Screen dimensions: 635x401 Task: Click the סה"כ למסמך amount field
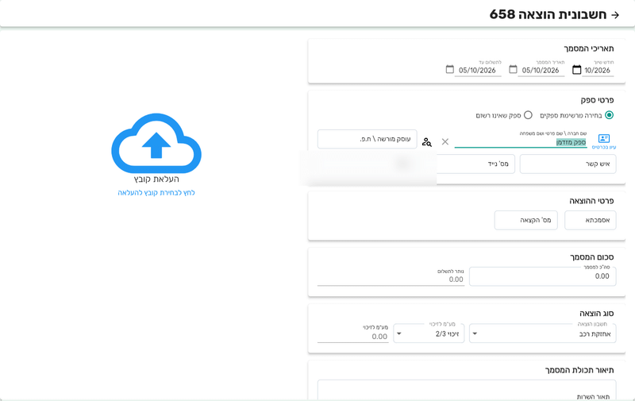click(543, 276)
